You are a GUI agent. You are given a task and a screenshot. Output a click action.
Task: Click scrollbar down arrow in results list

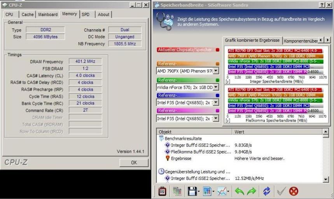tap(326, 180)
